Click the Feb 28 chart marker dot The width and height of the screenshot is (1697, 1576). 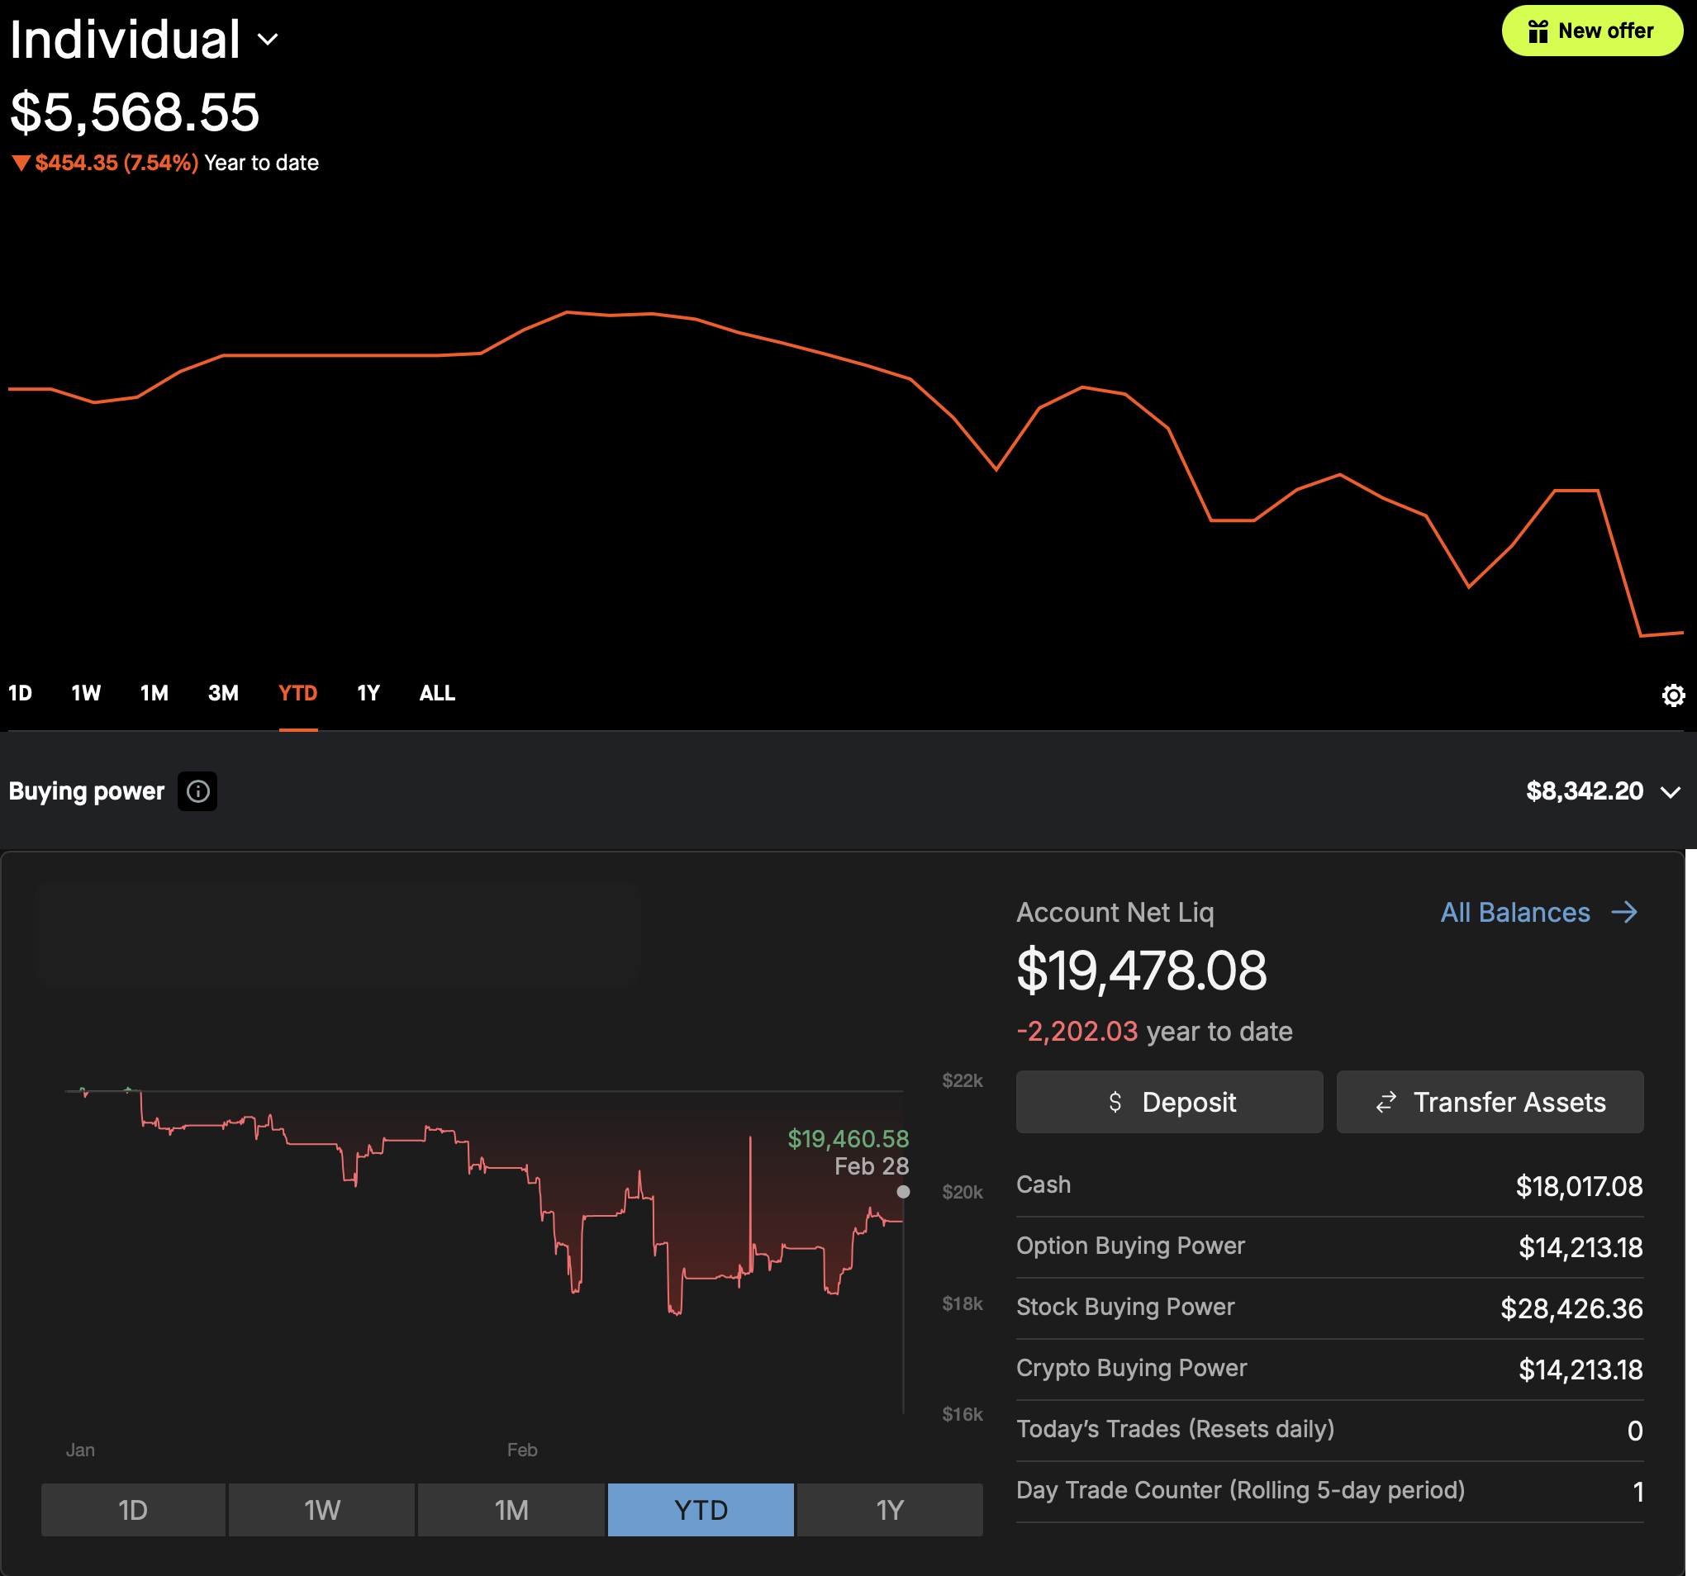tap(904, 1192)
